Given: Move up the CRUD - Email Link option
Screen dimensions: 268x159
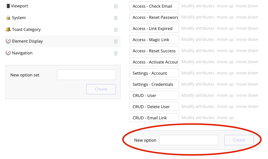Looking at the screenshot, I should [225, 118].
